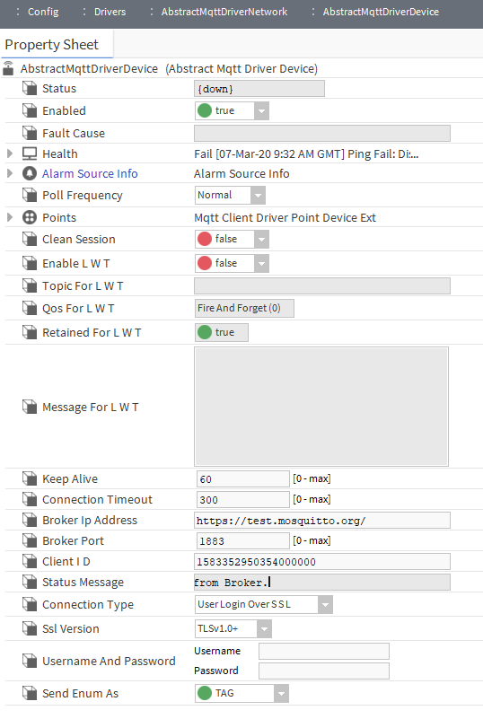Click the Send Enum As property icon
The image size is (483, 719).
[x=30, y=693]
